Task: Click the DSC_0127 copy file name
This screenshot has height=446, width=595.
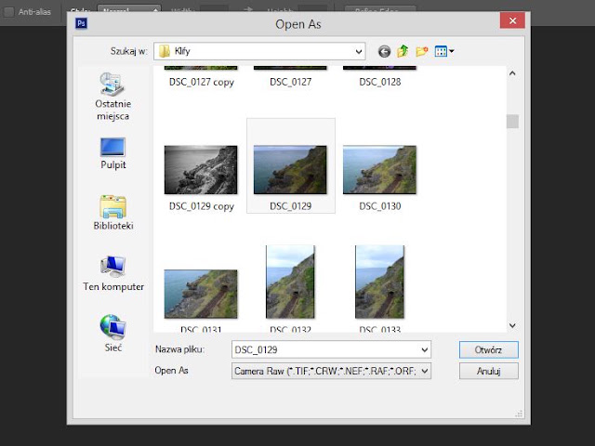Action: pos(202,82)
